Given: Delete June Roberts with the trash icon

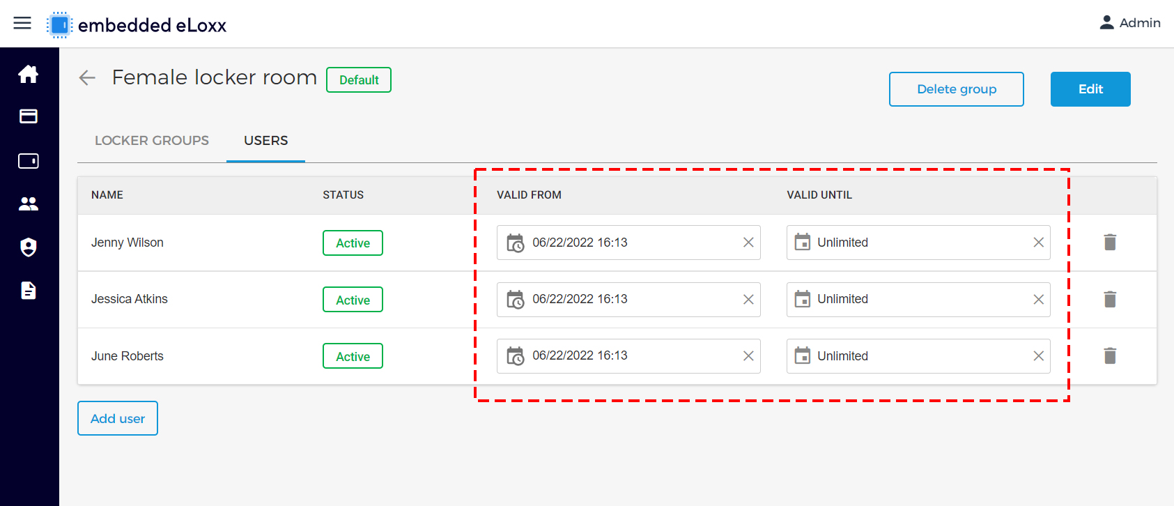Looking at the screenshot, I should (1110, 355).
